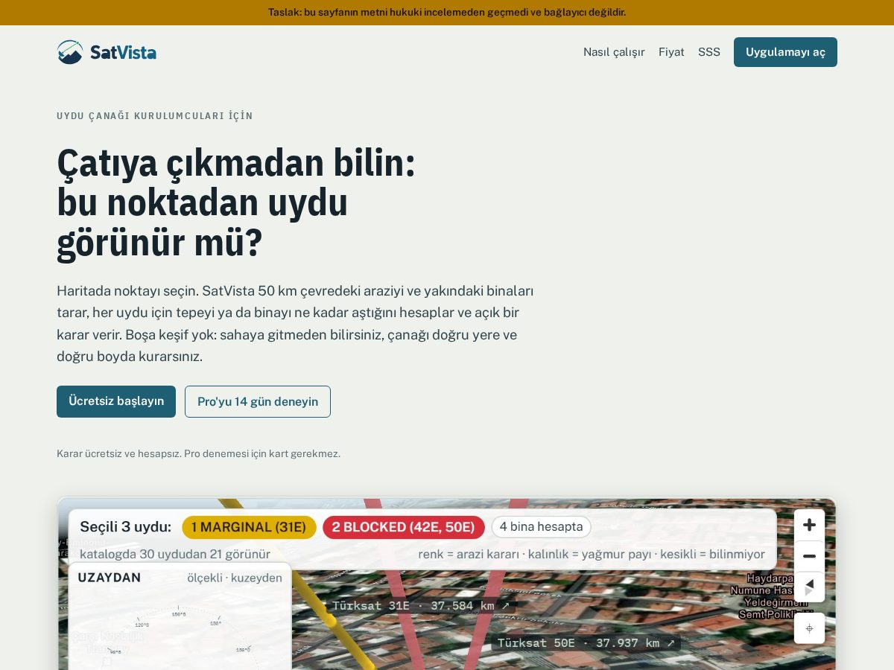Locate my position on the map
Image resolution: width=894 pixels, height=670 pixels.
tap(809, 628)
